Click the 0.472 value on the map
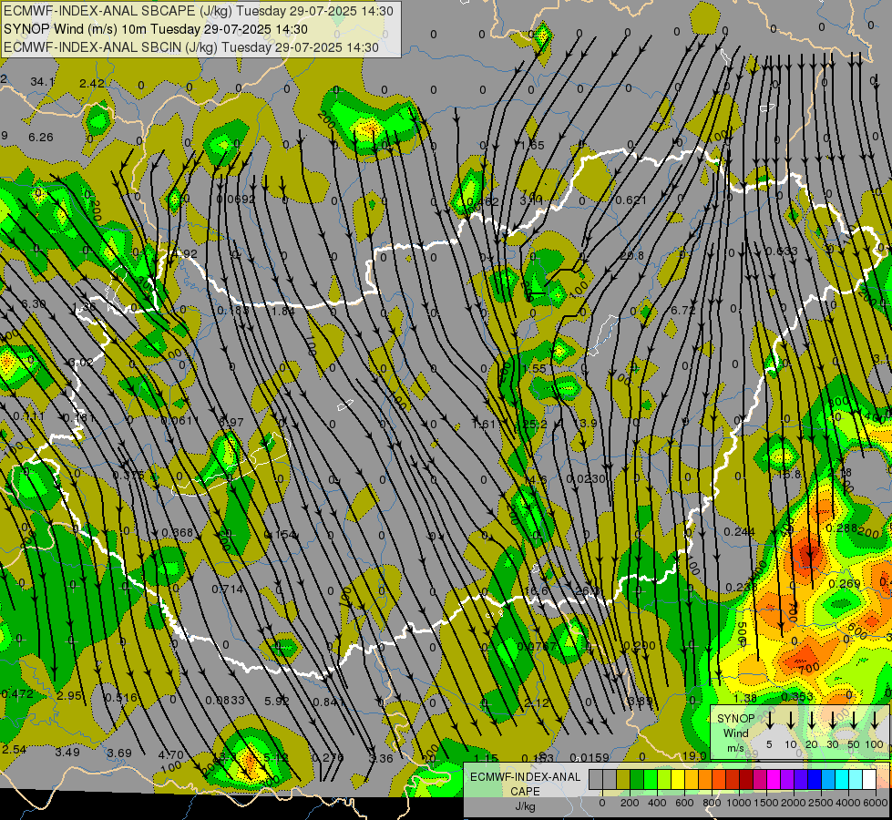 (x=17, y=693)
